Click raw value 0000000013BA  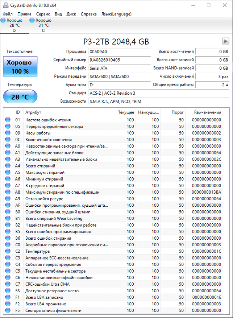[206, 192]
